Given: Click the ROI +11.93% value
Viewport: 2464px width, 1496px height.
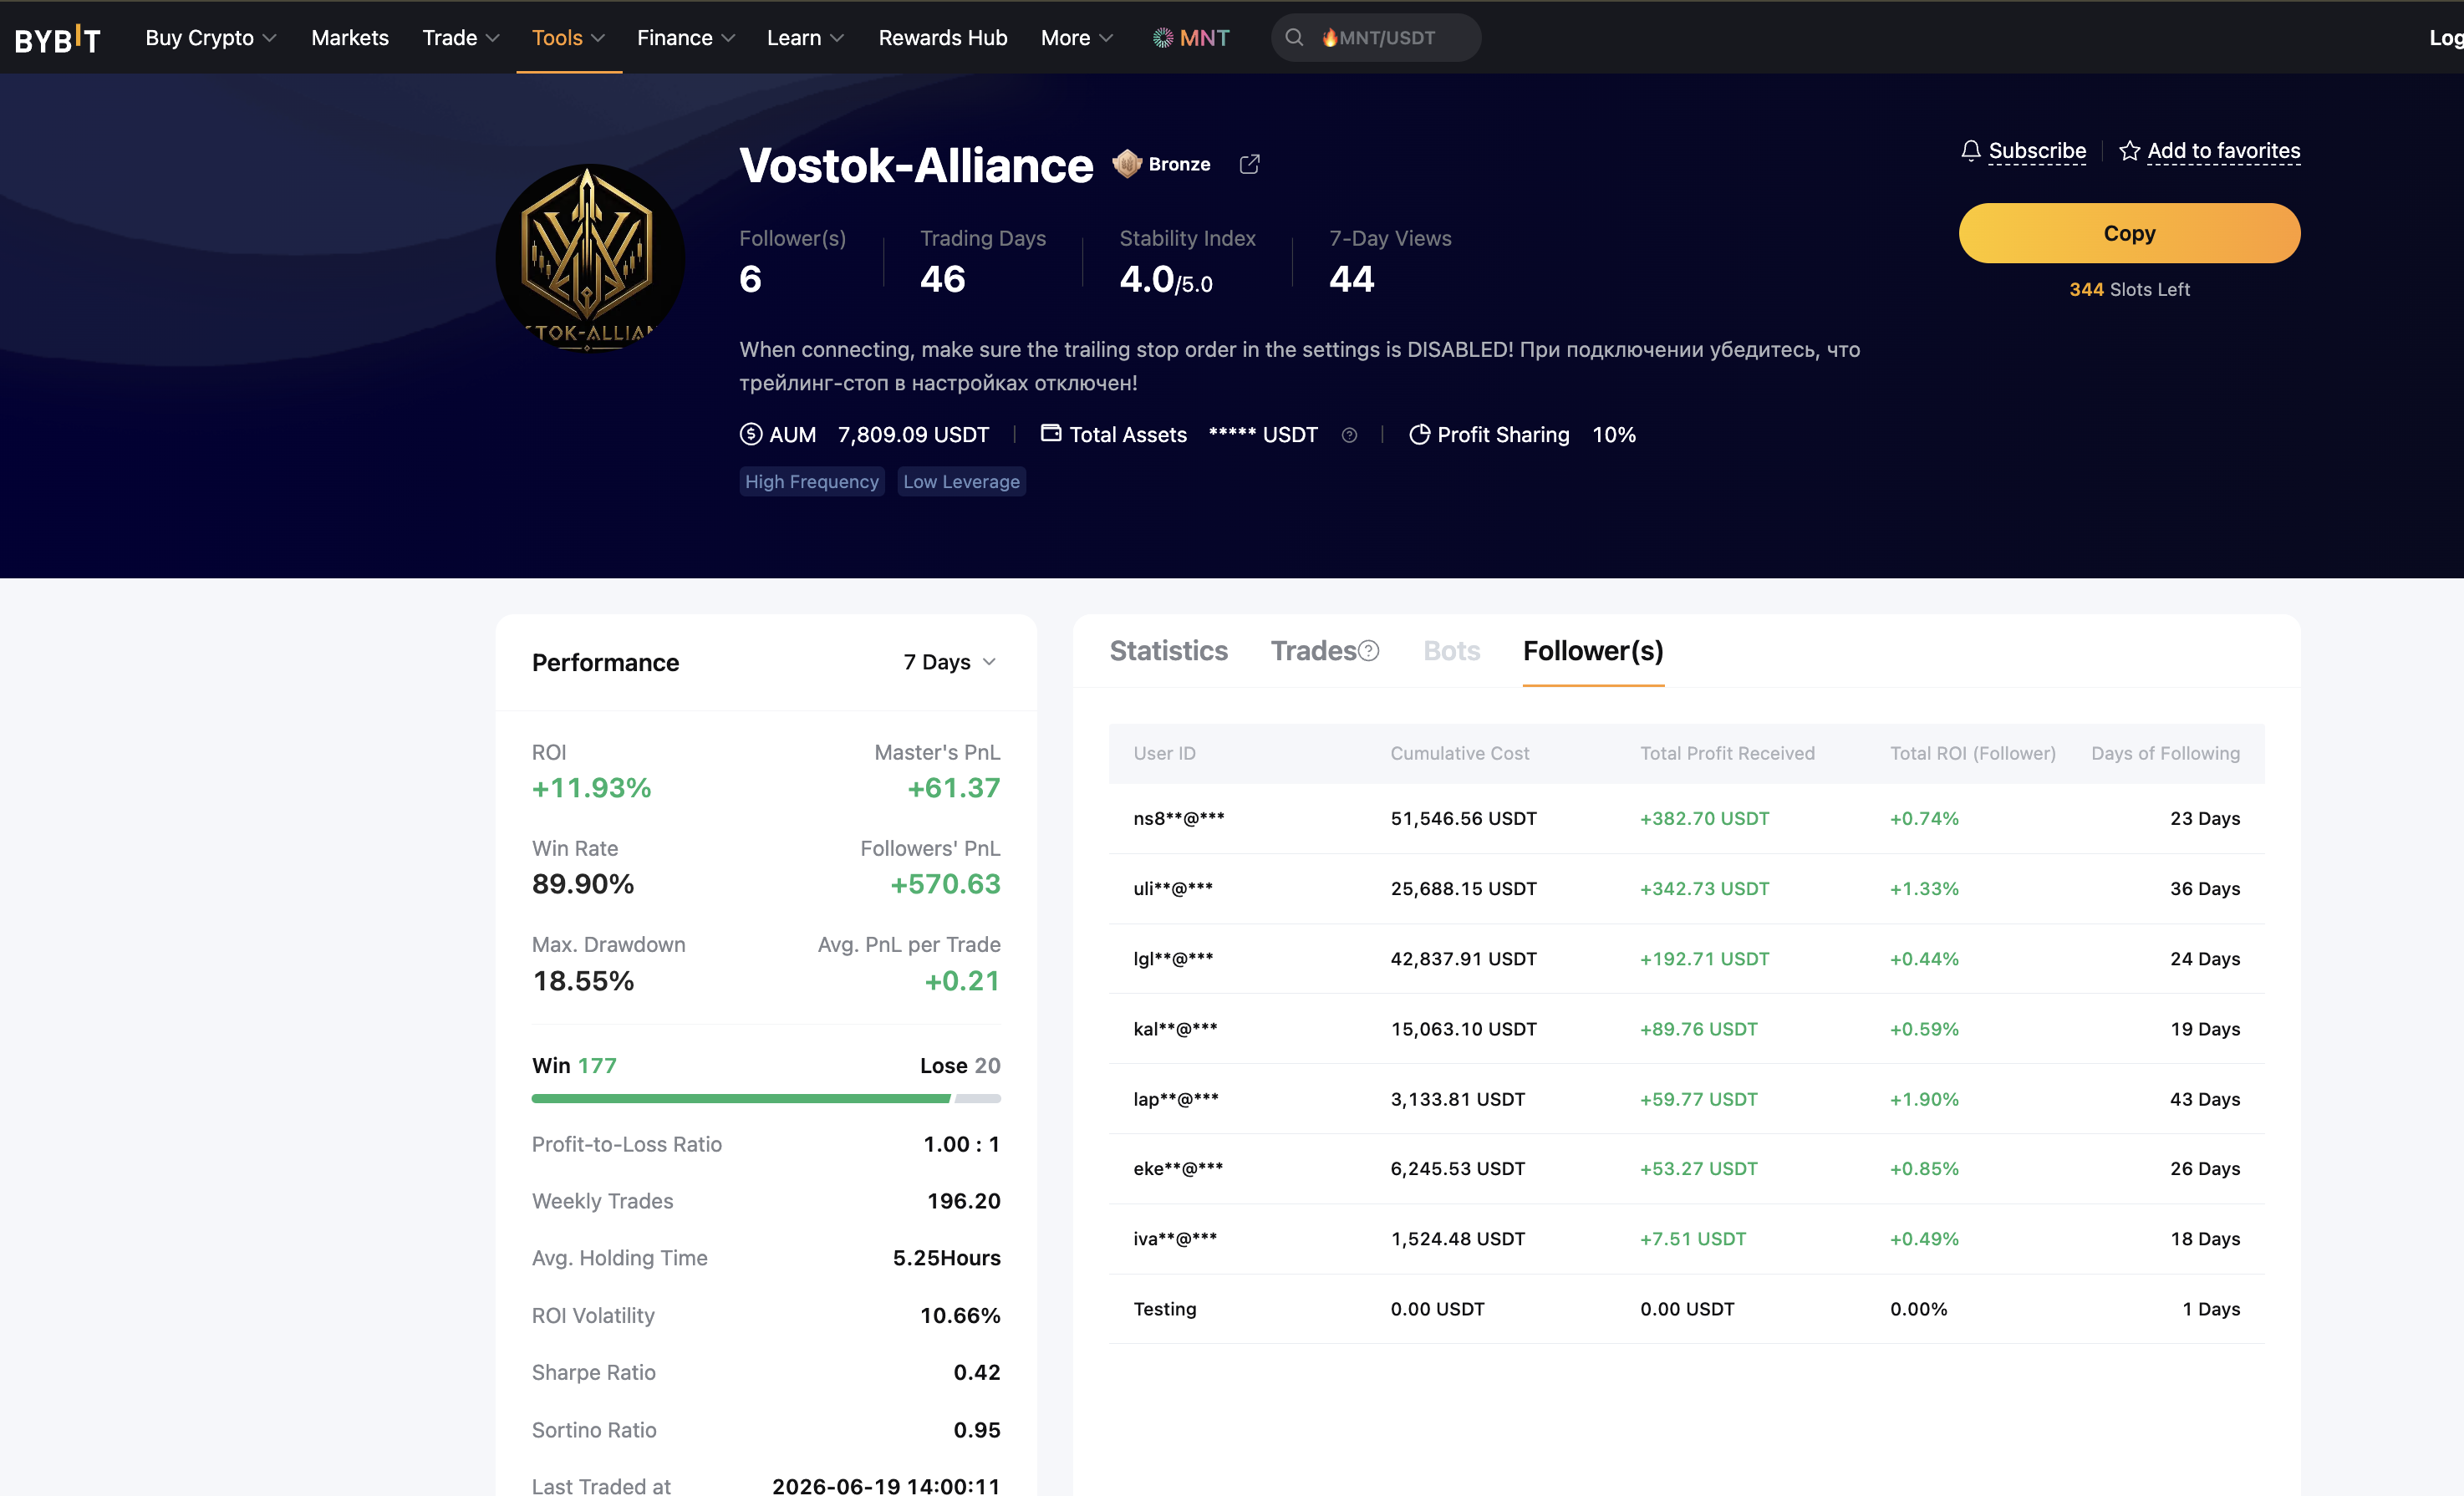Looking at the screenshot, I should pyautogui.click(x=591, y=788).
